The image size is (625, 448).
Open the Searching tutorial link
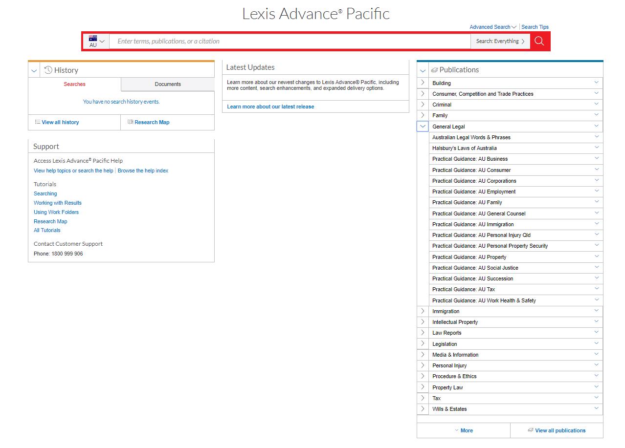[45, 193]
